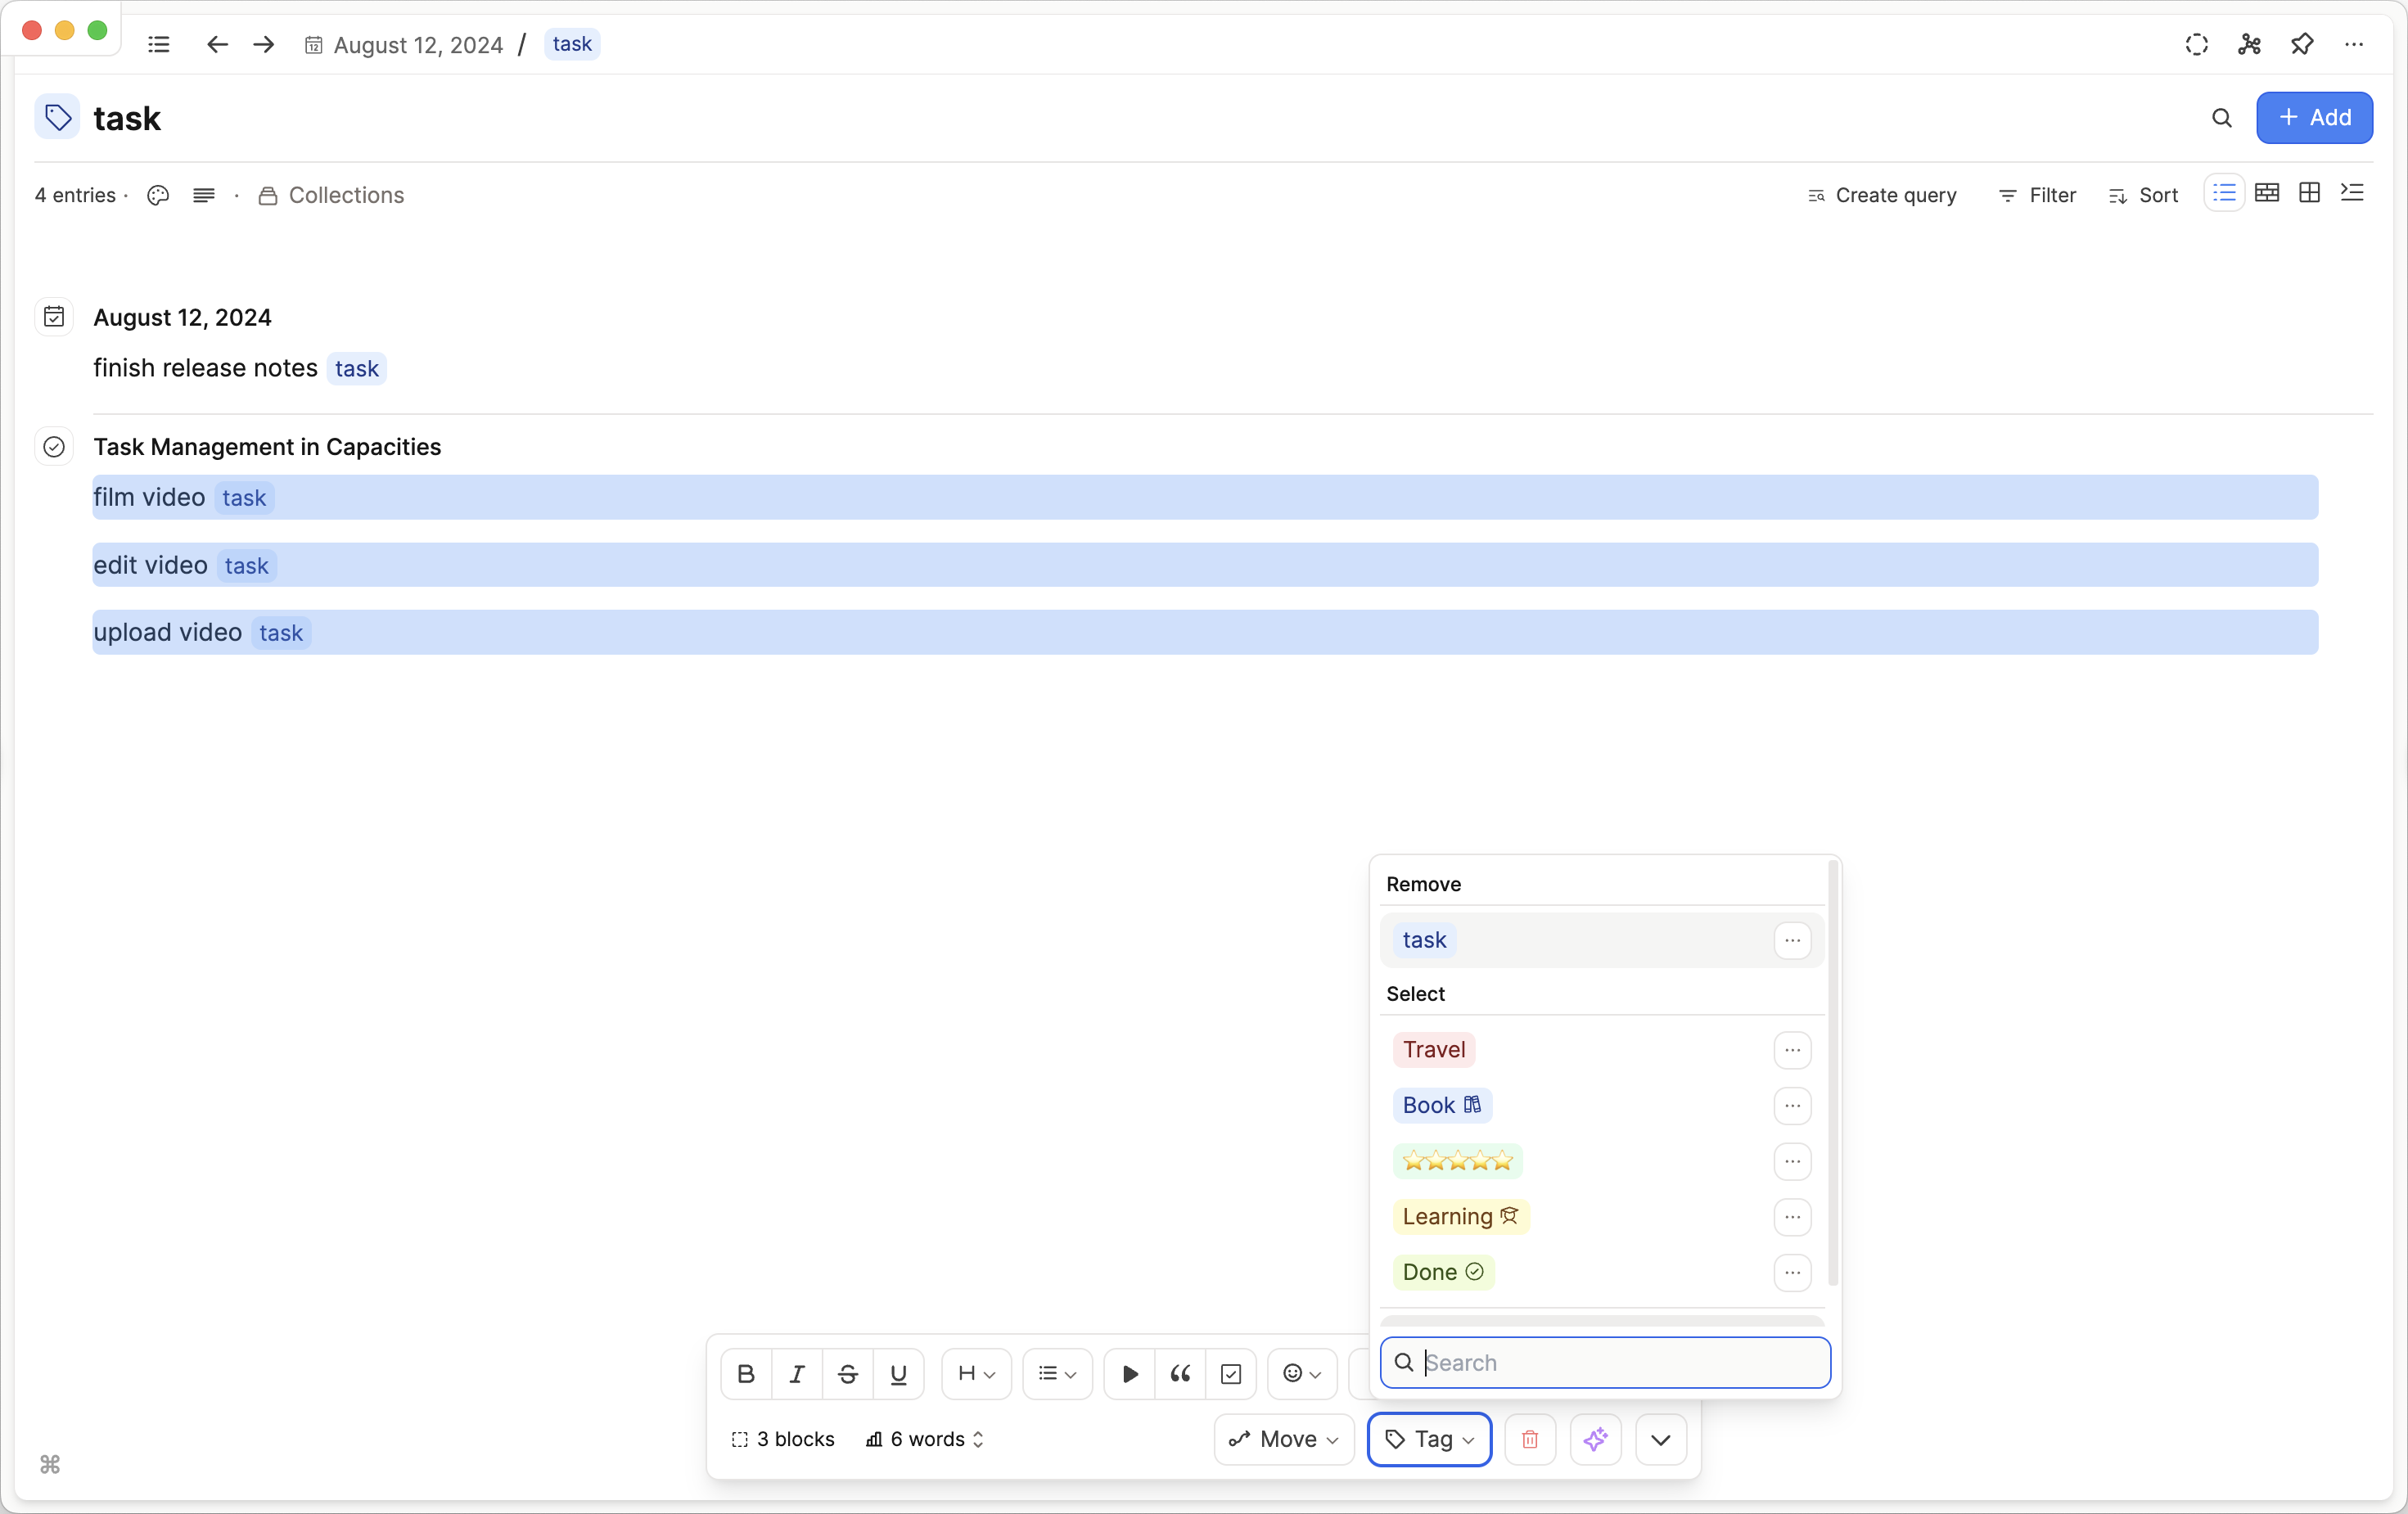Toggle the sidebar list icon
Screen dimensions: 2408x1514
(x=158, y=44)
